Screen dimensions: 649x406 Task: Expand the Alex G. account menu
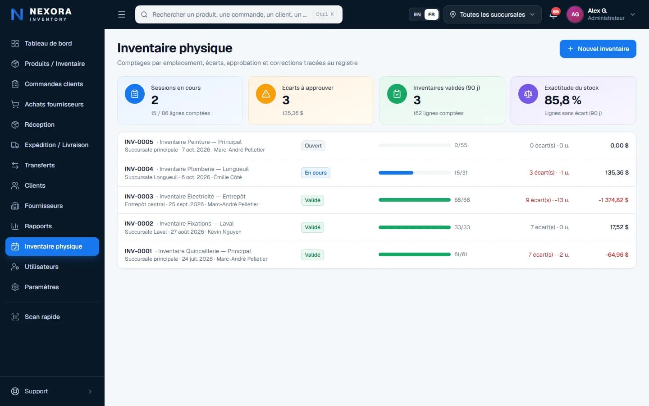coord(602,14)
